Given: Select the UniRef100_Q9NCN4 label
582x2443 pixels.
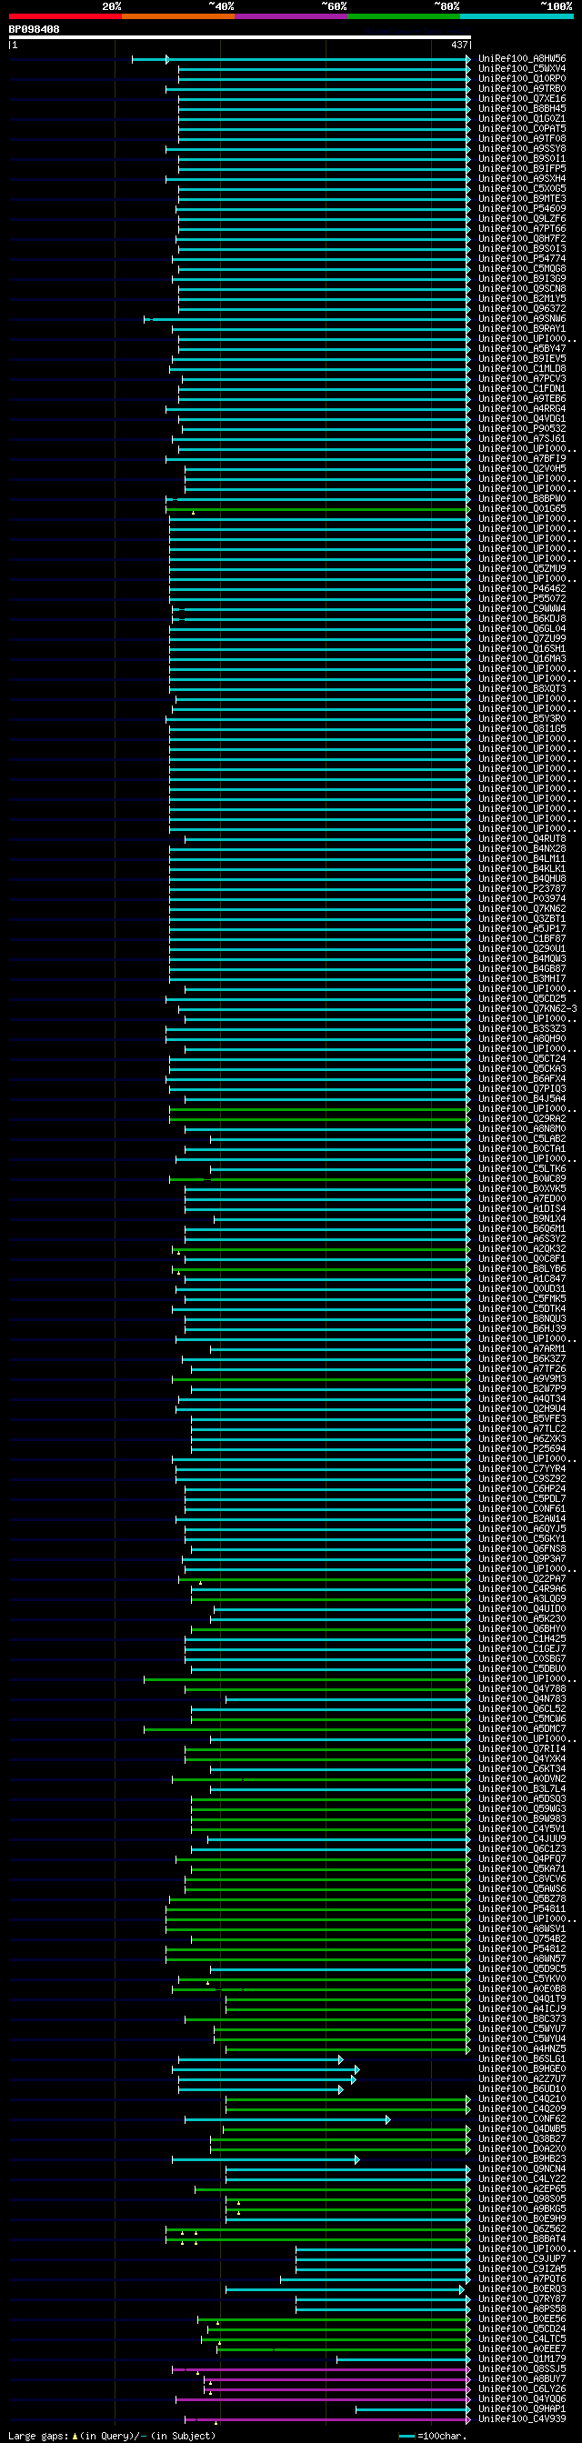Looking at the screenshot, I should coord(522,2169).
